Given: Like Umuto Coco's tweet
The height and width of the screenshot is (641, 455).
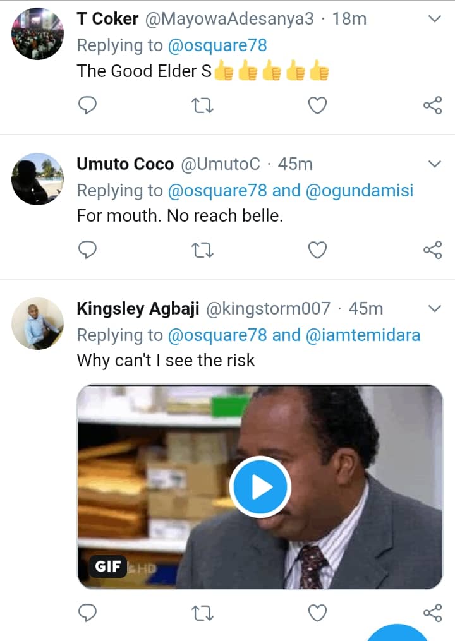Looking at the screenshot, I should (317, 251).
